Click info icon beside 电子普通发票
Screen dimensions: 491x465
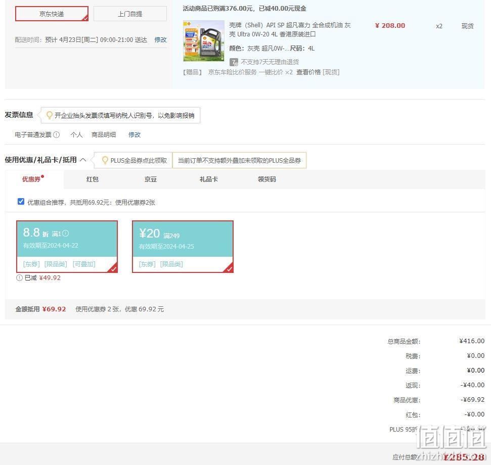[56, 134]
